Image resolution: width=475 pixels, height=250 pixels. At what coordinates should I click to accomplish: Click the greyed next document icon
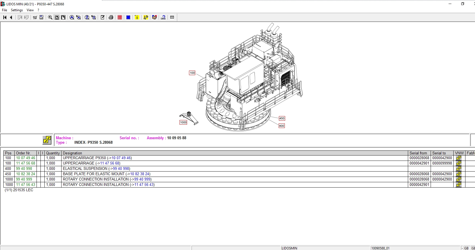click(26, 17)
